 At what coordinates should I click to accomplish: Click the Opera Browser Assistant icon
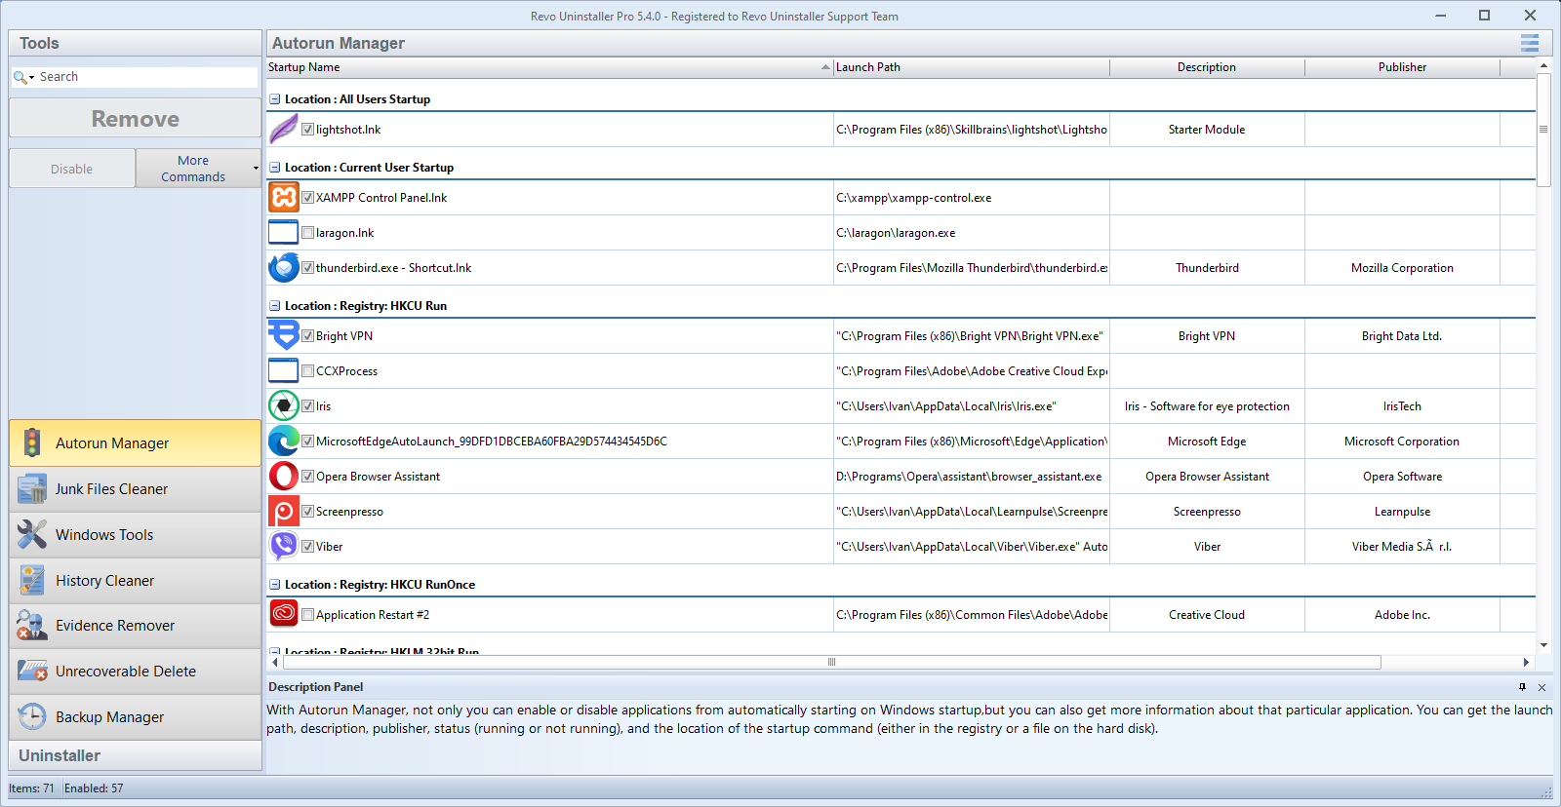pos(283,477)
